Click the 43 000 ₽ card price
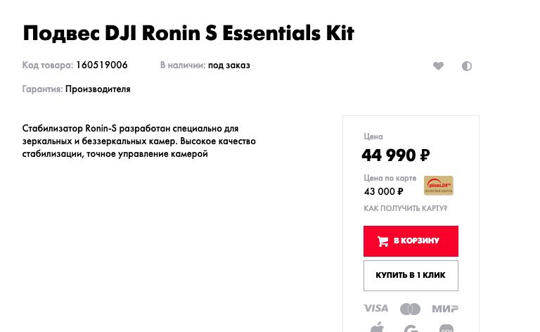 pyautogui.click(x=383, y=191)
